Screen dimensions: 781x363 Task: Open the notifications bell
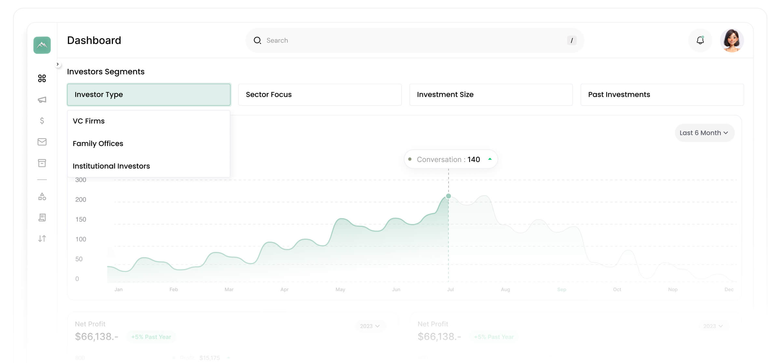700,40
